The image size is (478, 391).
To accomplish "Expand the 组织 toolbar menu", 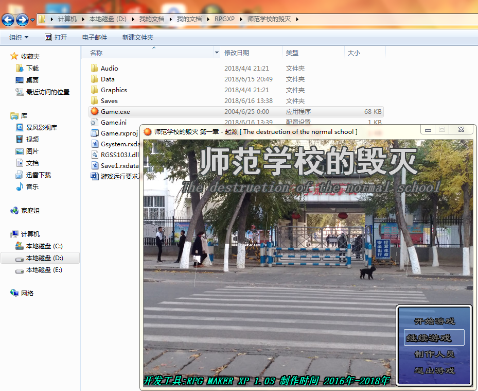I will 19,37.
